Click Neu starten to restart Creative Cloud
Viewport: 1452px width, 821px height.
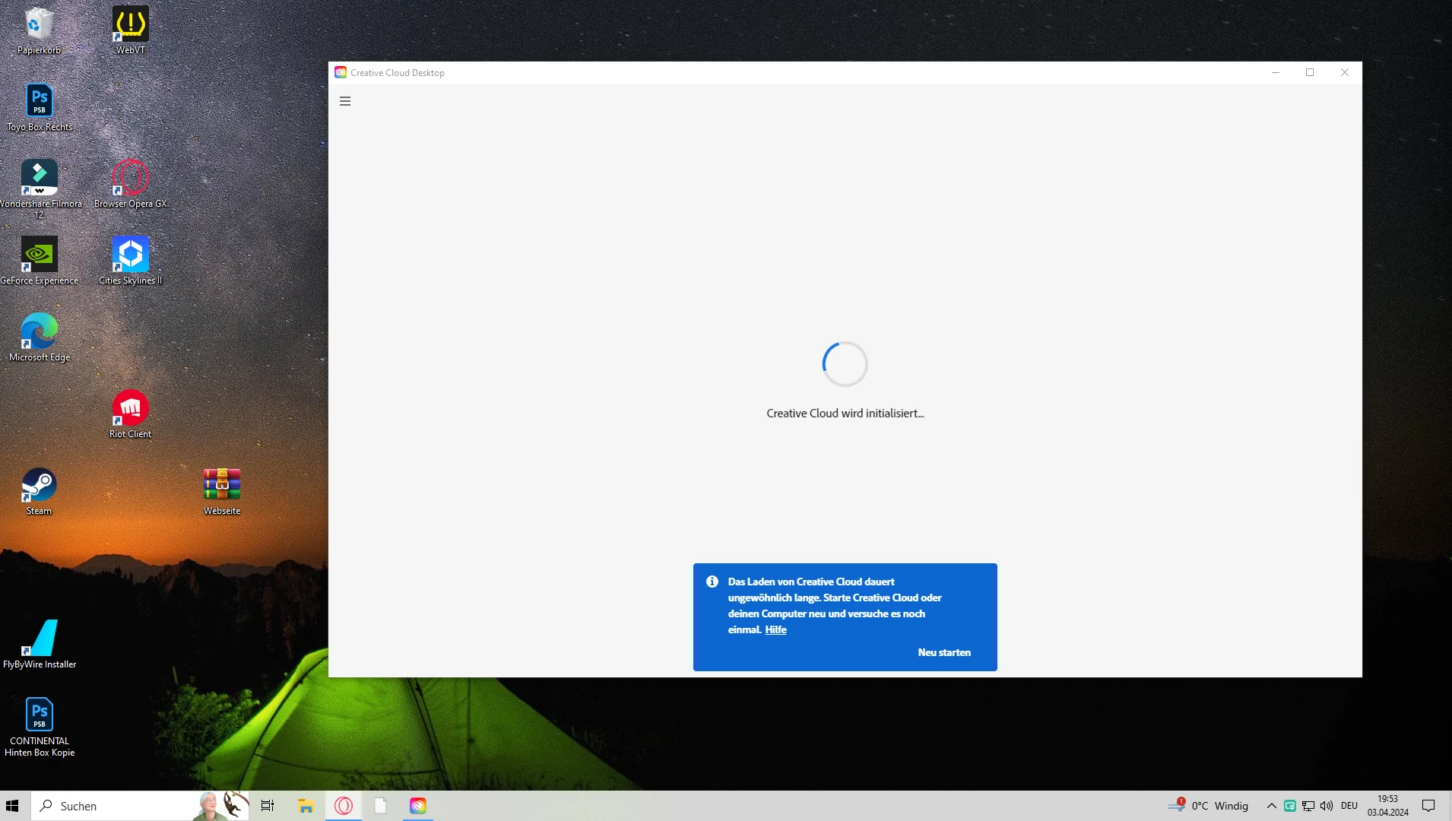[944, 652]
